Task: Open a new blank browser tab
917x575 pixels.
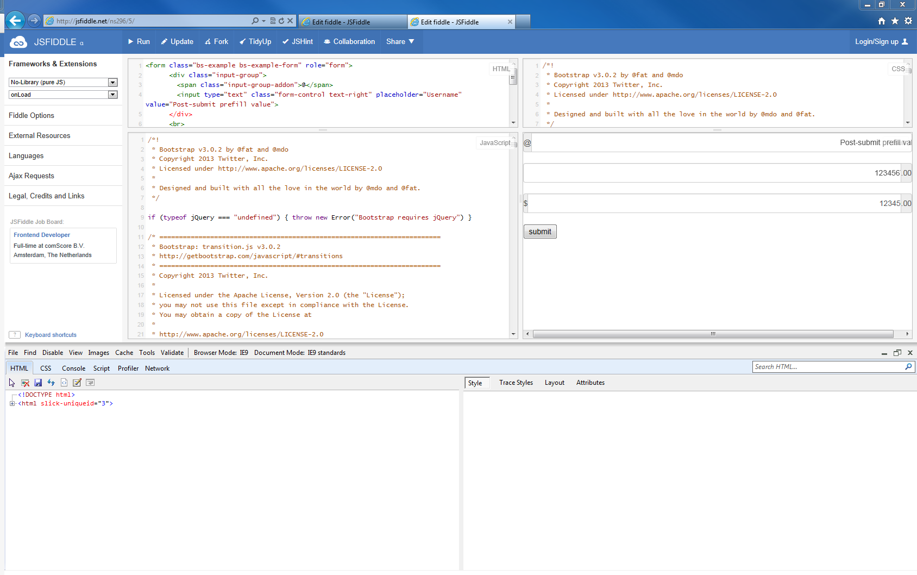Action: [523, 22]
